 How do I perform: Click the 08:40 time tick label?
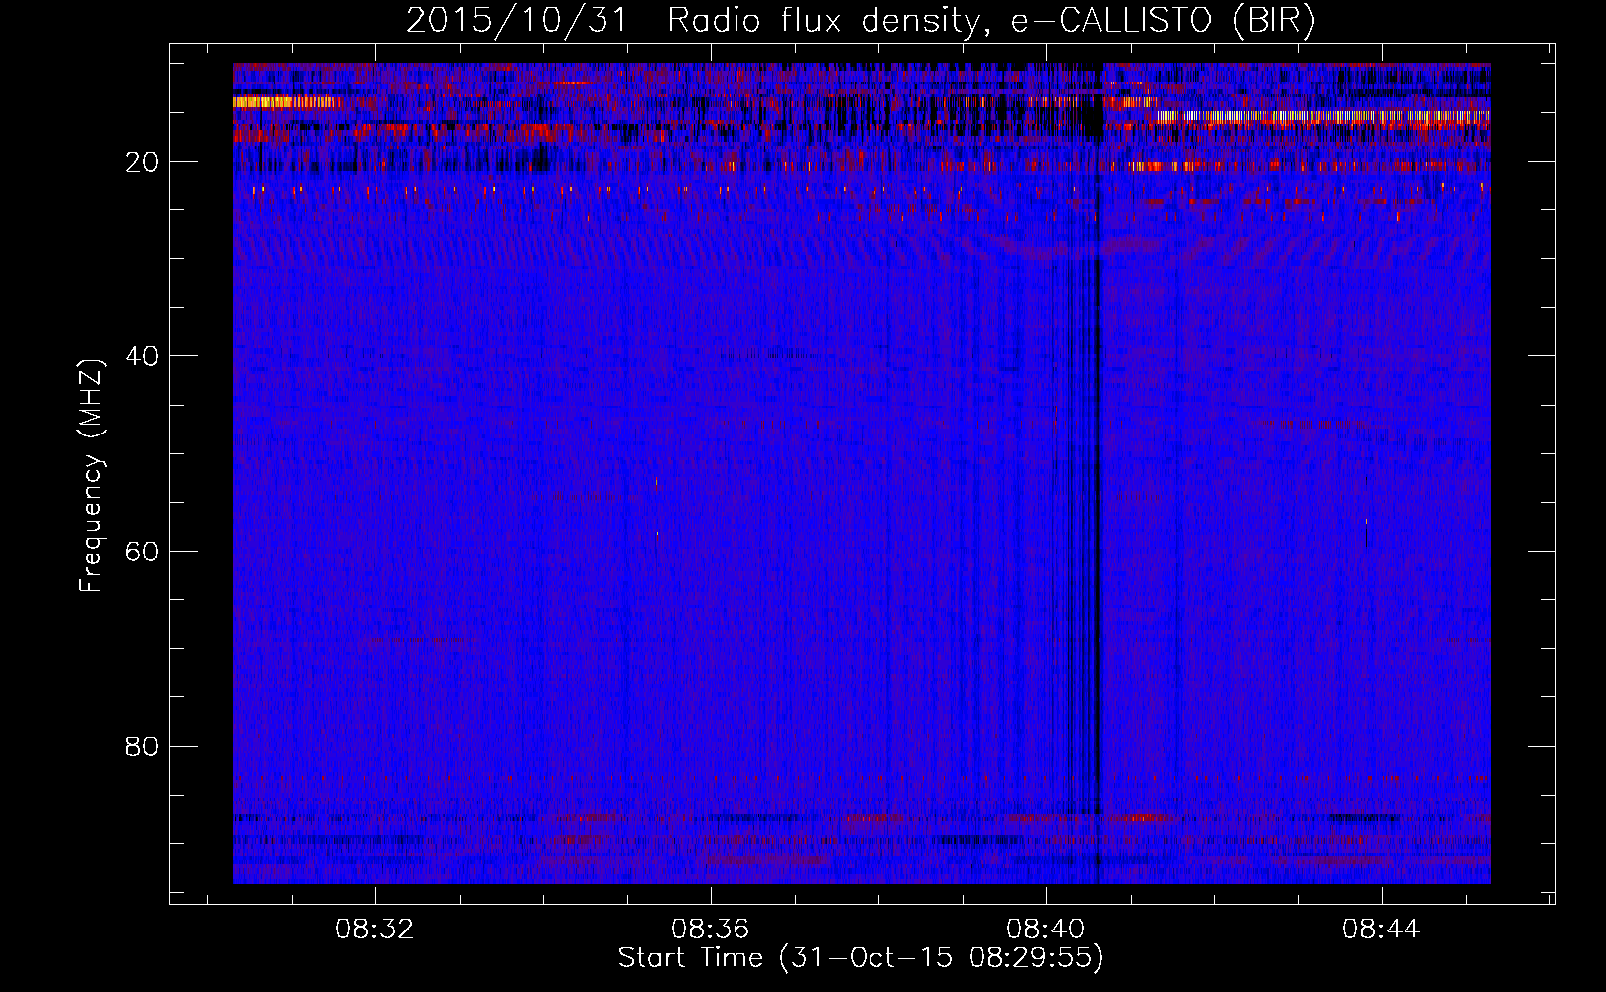click(x=1046, y=930)
